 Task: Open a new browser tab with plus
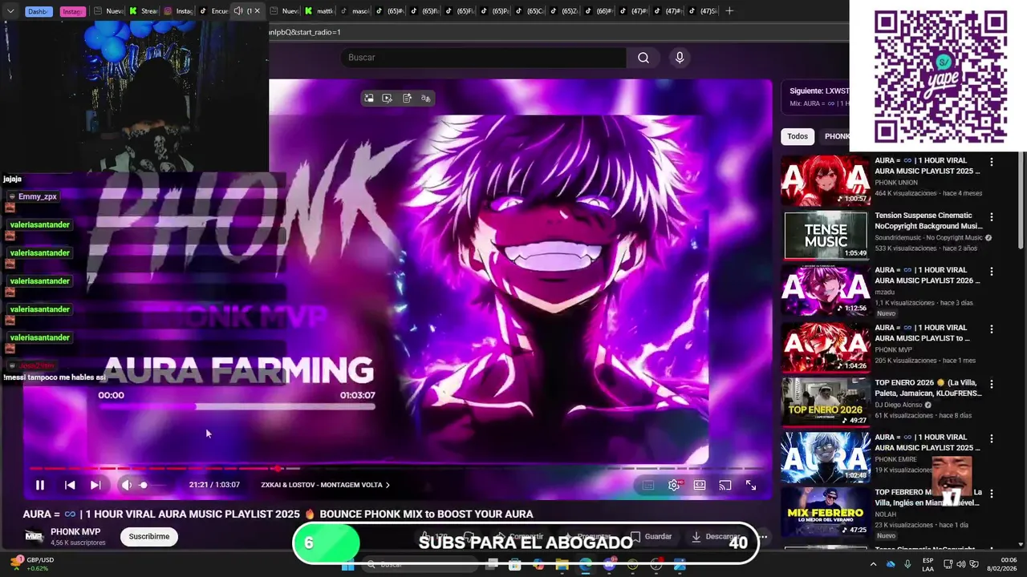pos(729,11)
